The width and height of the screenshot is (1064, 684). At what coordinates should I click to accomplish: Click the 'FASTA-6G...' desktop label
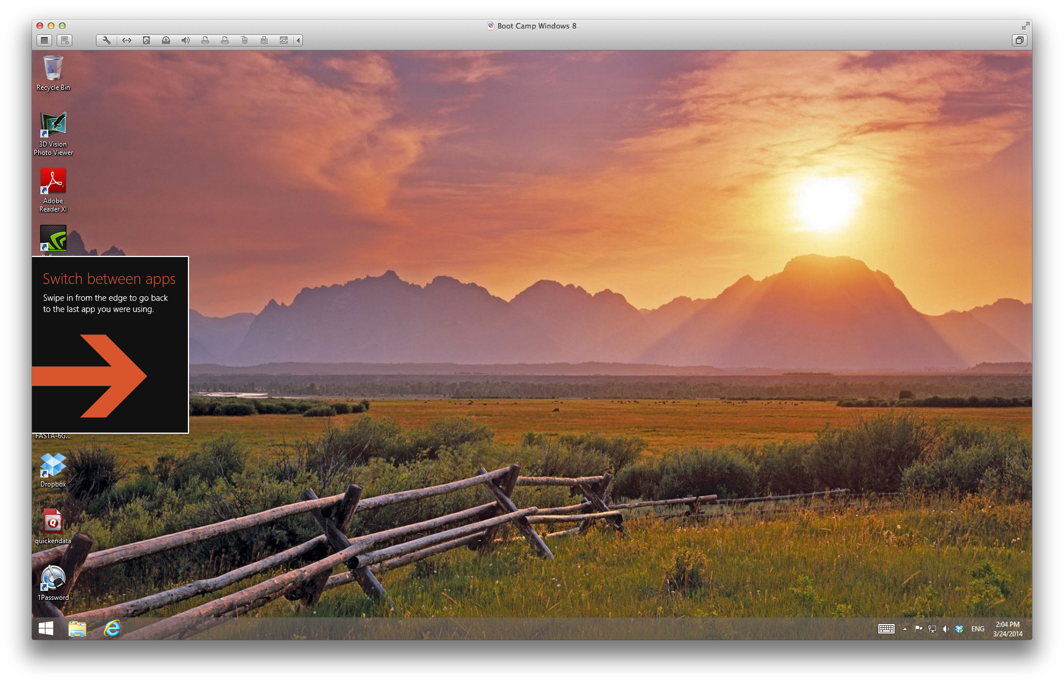click(x=53, y=436)
